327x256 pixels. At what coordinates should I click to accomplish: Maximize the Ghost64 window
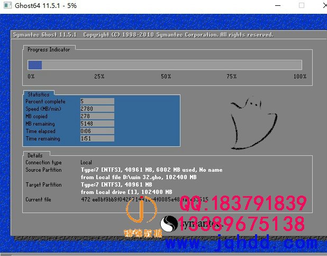click(x=302, y=5)
